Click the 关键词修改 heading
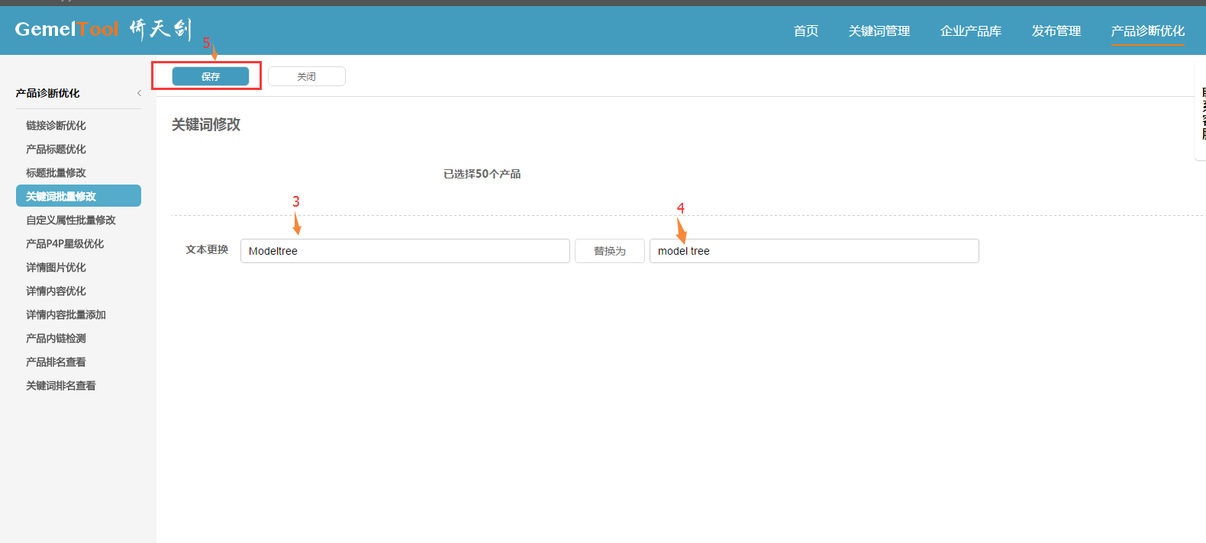The width and height of the screenshot is (1206, 543). 206,124
